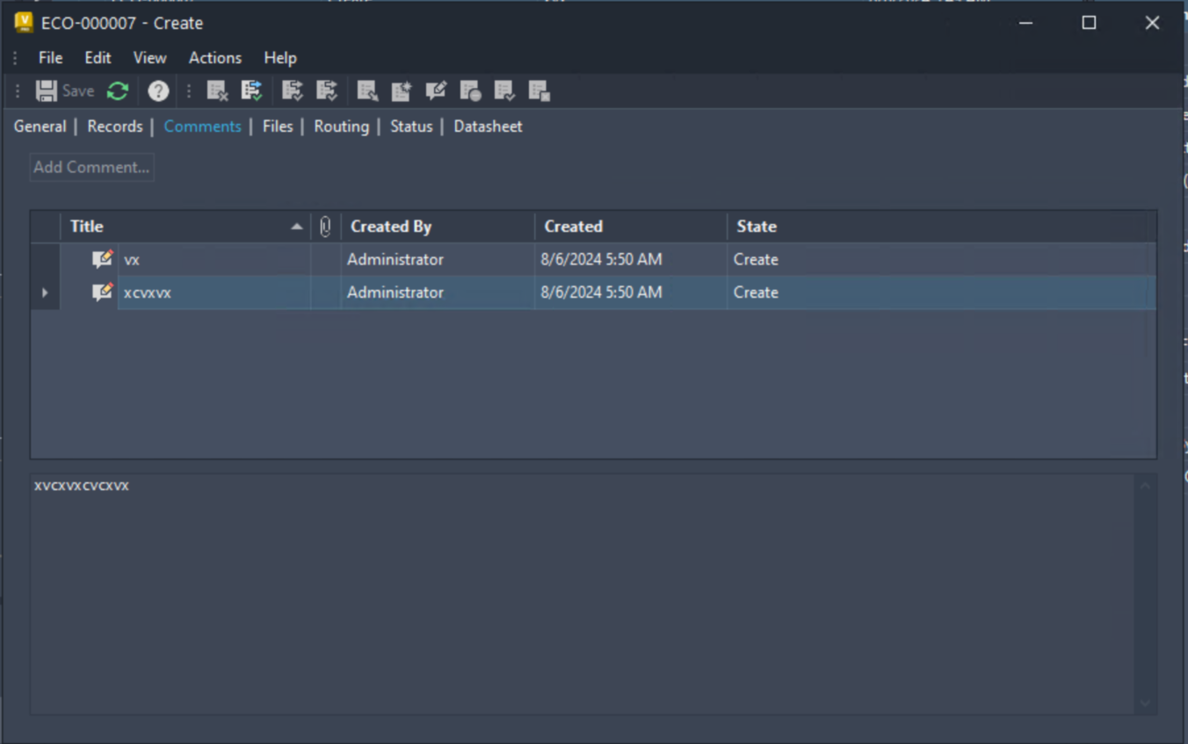Switch to the Routing tab
The height and width of the screenshot is (744, 1188).
341,126
